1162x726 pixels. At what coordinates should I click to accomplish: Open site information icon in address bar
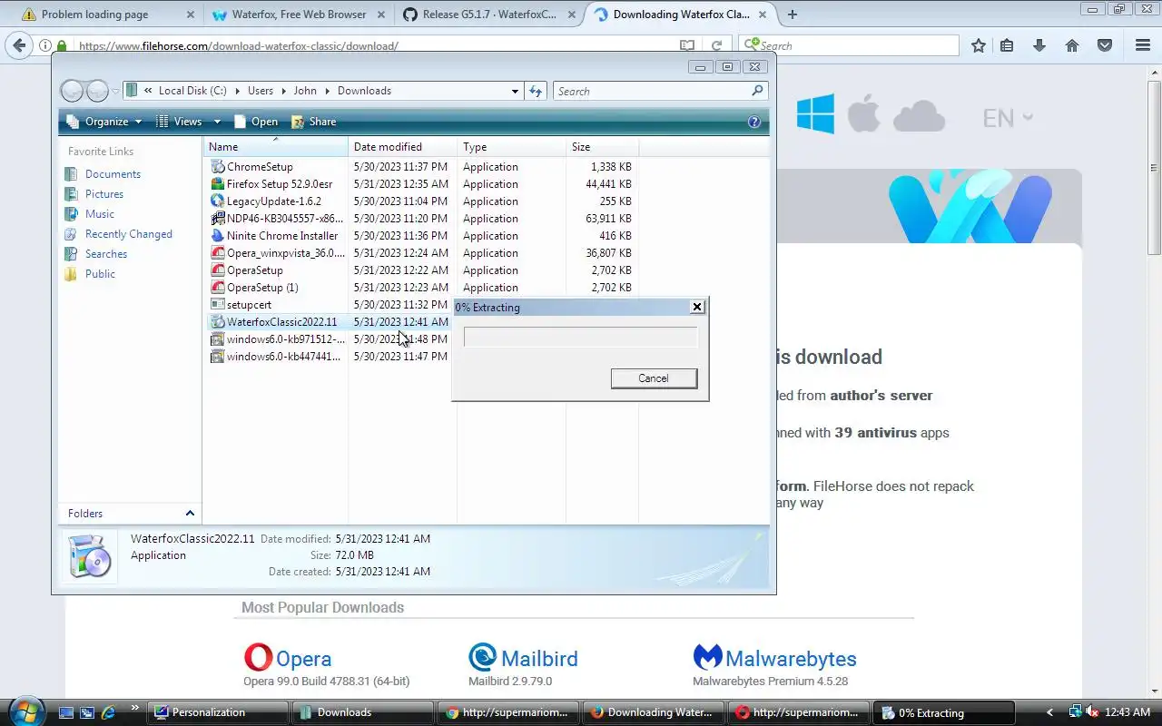(44, 45)
